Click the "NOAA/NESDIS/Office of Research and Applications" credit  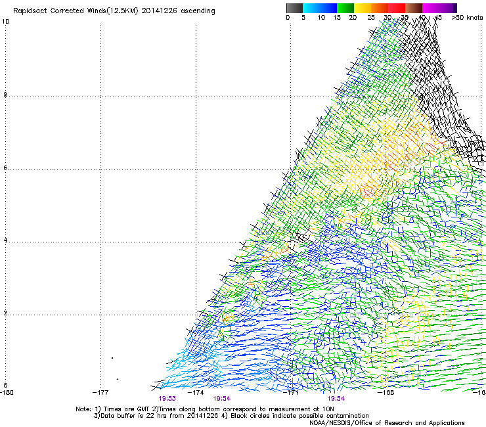point(387,423)
